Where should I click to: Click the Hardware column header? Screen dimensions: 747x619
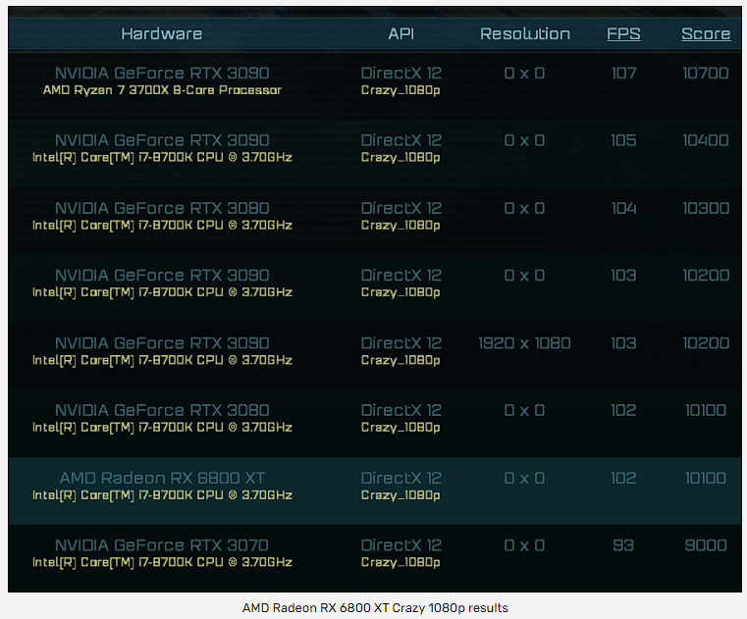[x=162, y=33]
